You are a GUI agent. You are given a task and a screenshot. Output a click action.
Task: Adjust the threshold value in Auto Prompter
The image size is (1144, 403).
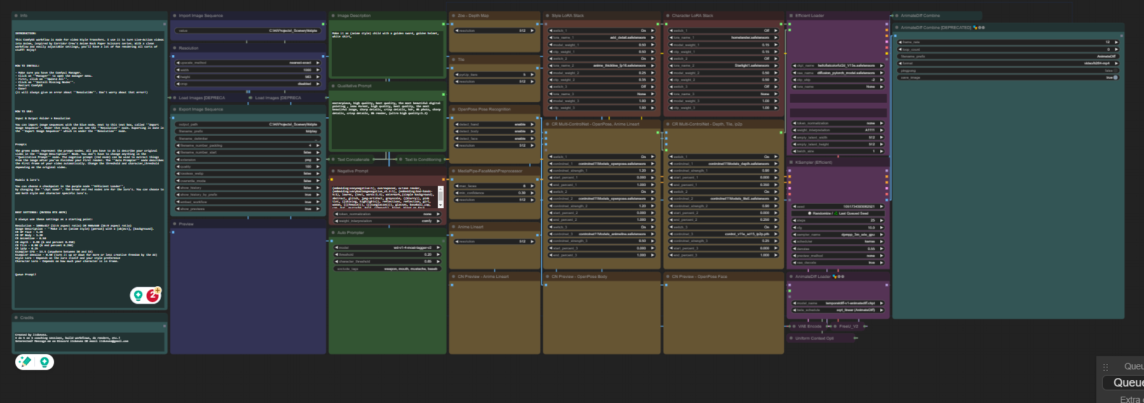tap(387, 254)
